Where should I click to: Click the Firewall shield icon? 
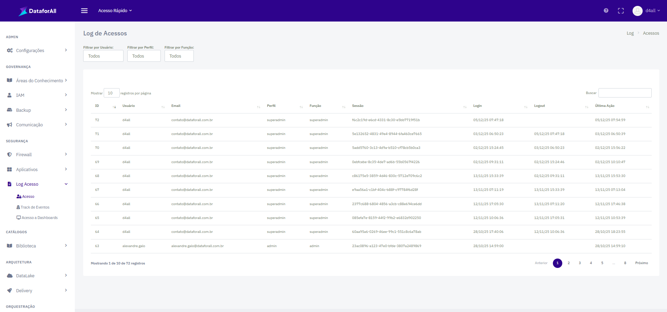tap(9, 155)
